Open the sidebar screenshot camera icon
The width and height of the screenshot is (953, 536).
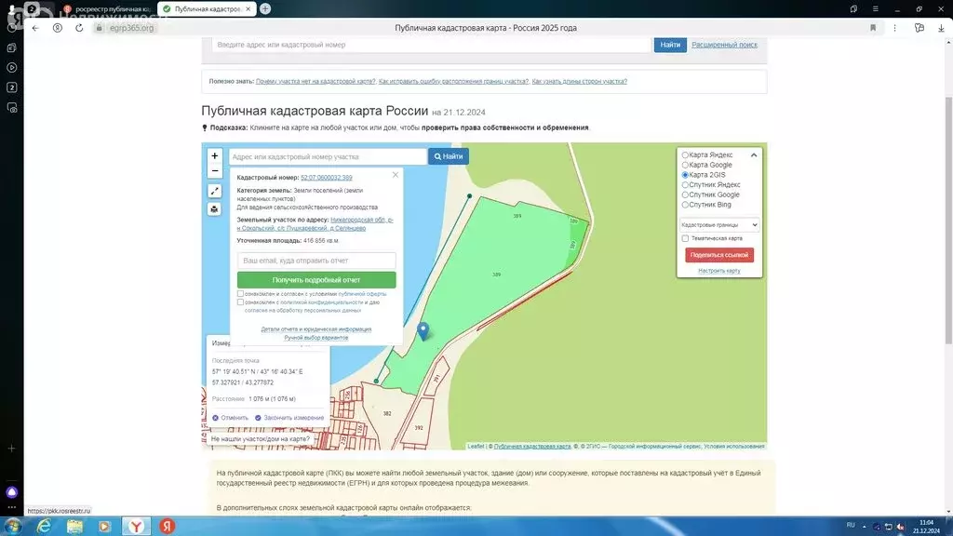(x=11, y=108)
